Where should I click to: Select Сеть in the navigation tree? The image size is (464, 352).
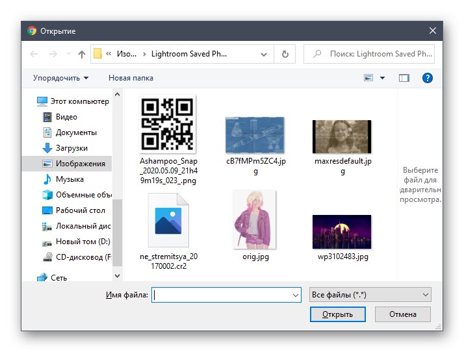(x=52, y=277)
